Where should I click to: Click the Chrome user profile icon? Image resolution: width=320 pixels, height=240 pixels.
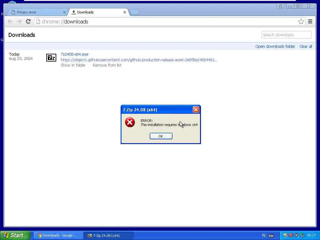pyautogui.click(x=281, y=6)
